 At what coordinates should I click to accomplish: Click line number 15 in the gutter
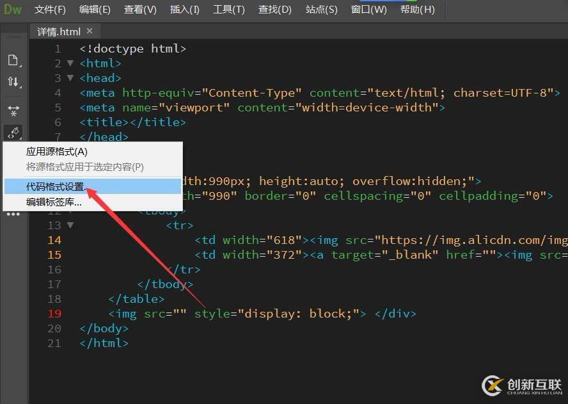tap(54, 255)
